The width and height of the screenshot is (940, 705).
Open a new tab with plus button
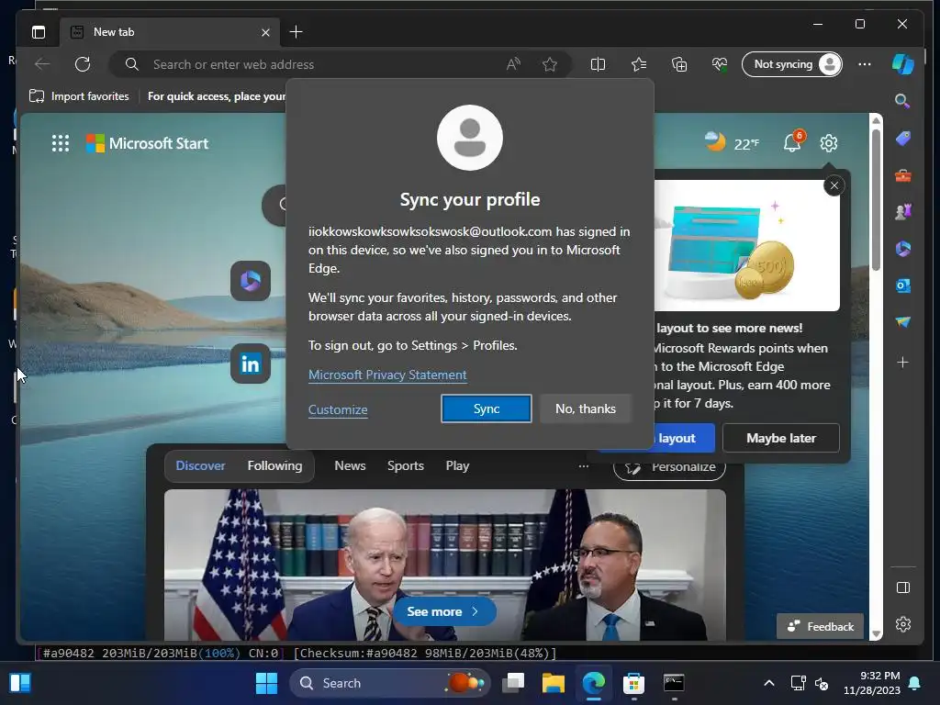296,32
